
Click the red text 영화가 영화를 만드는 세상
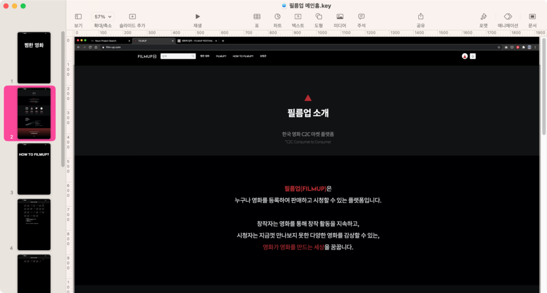click(293, 247)
